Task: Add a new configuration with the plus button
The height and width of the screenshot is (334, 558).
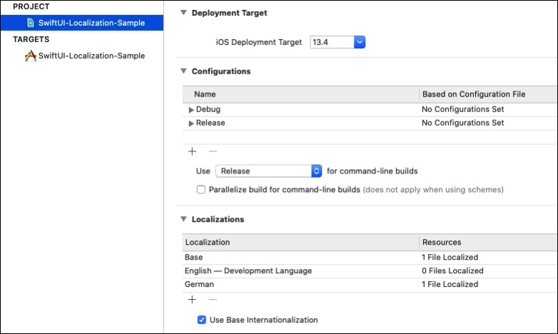Action: click(192, 151)
